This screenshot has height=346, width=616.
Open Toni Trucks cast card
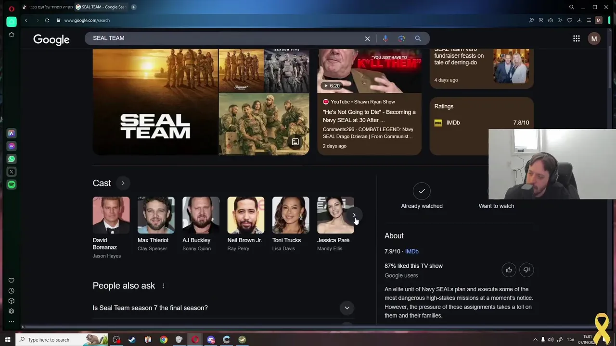click(291, 224)
